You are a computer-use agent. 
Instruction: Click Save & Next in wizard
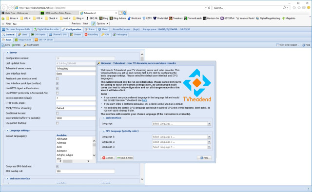[125, 158]
